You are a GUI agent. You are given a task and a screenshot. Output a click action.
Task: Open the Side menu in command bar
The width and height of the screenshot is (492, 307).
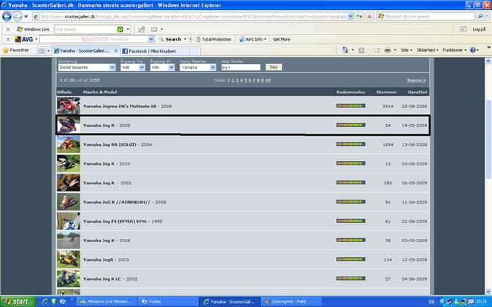(406, 50)
